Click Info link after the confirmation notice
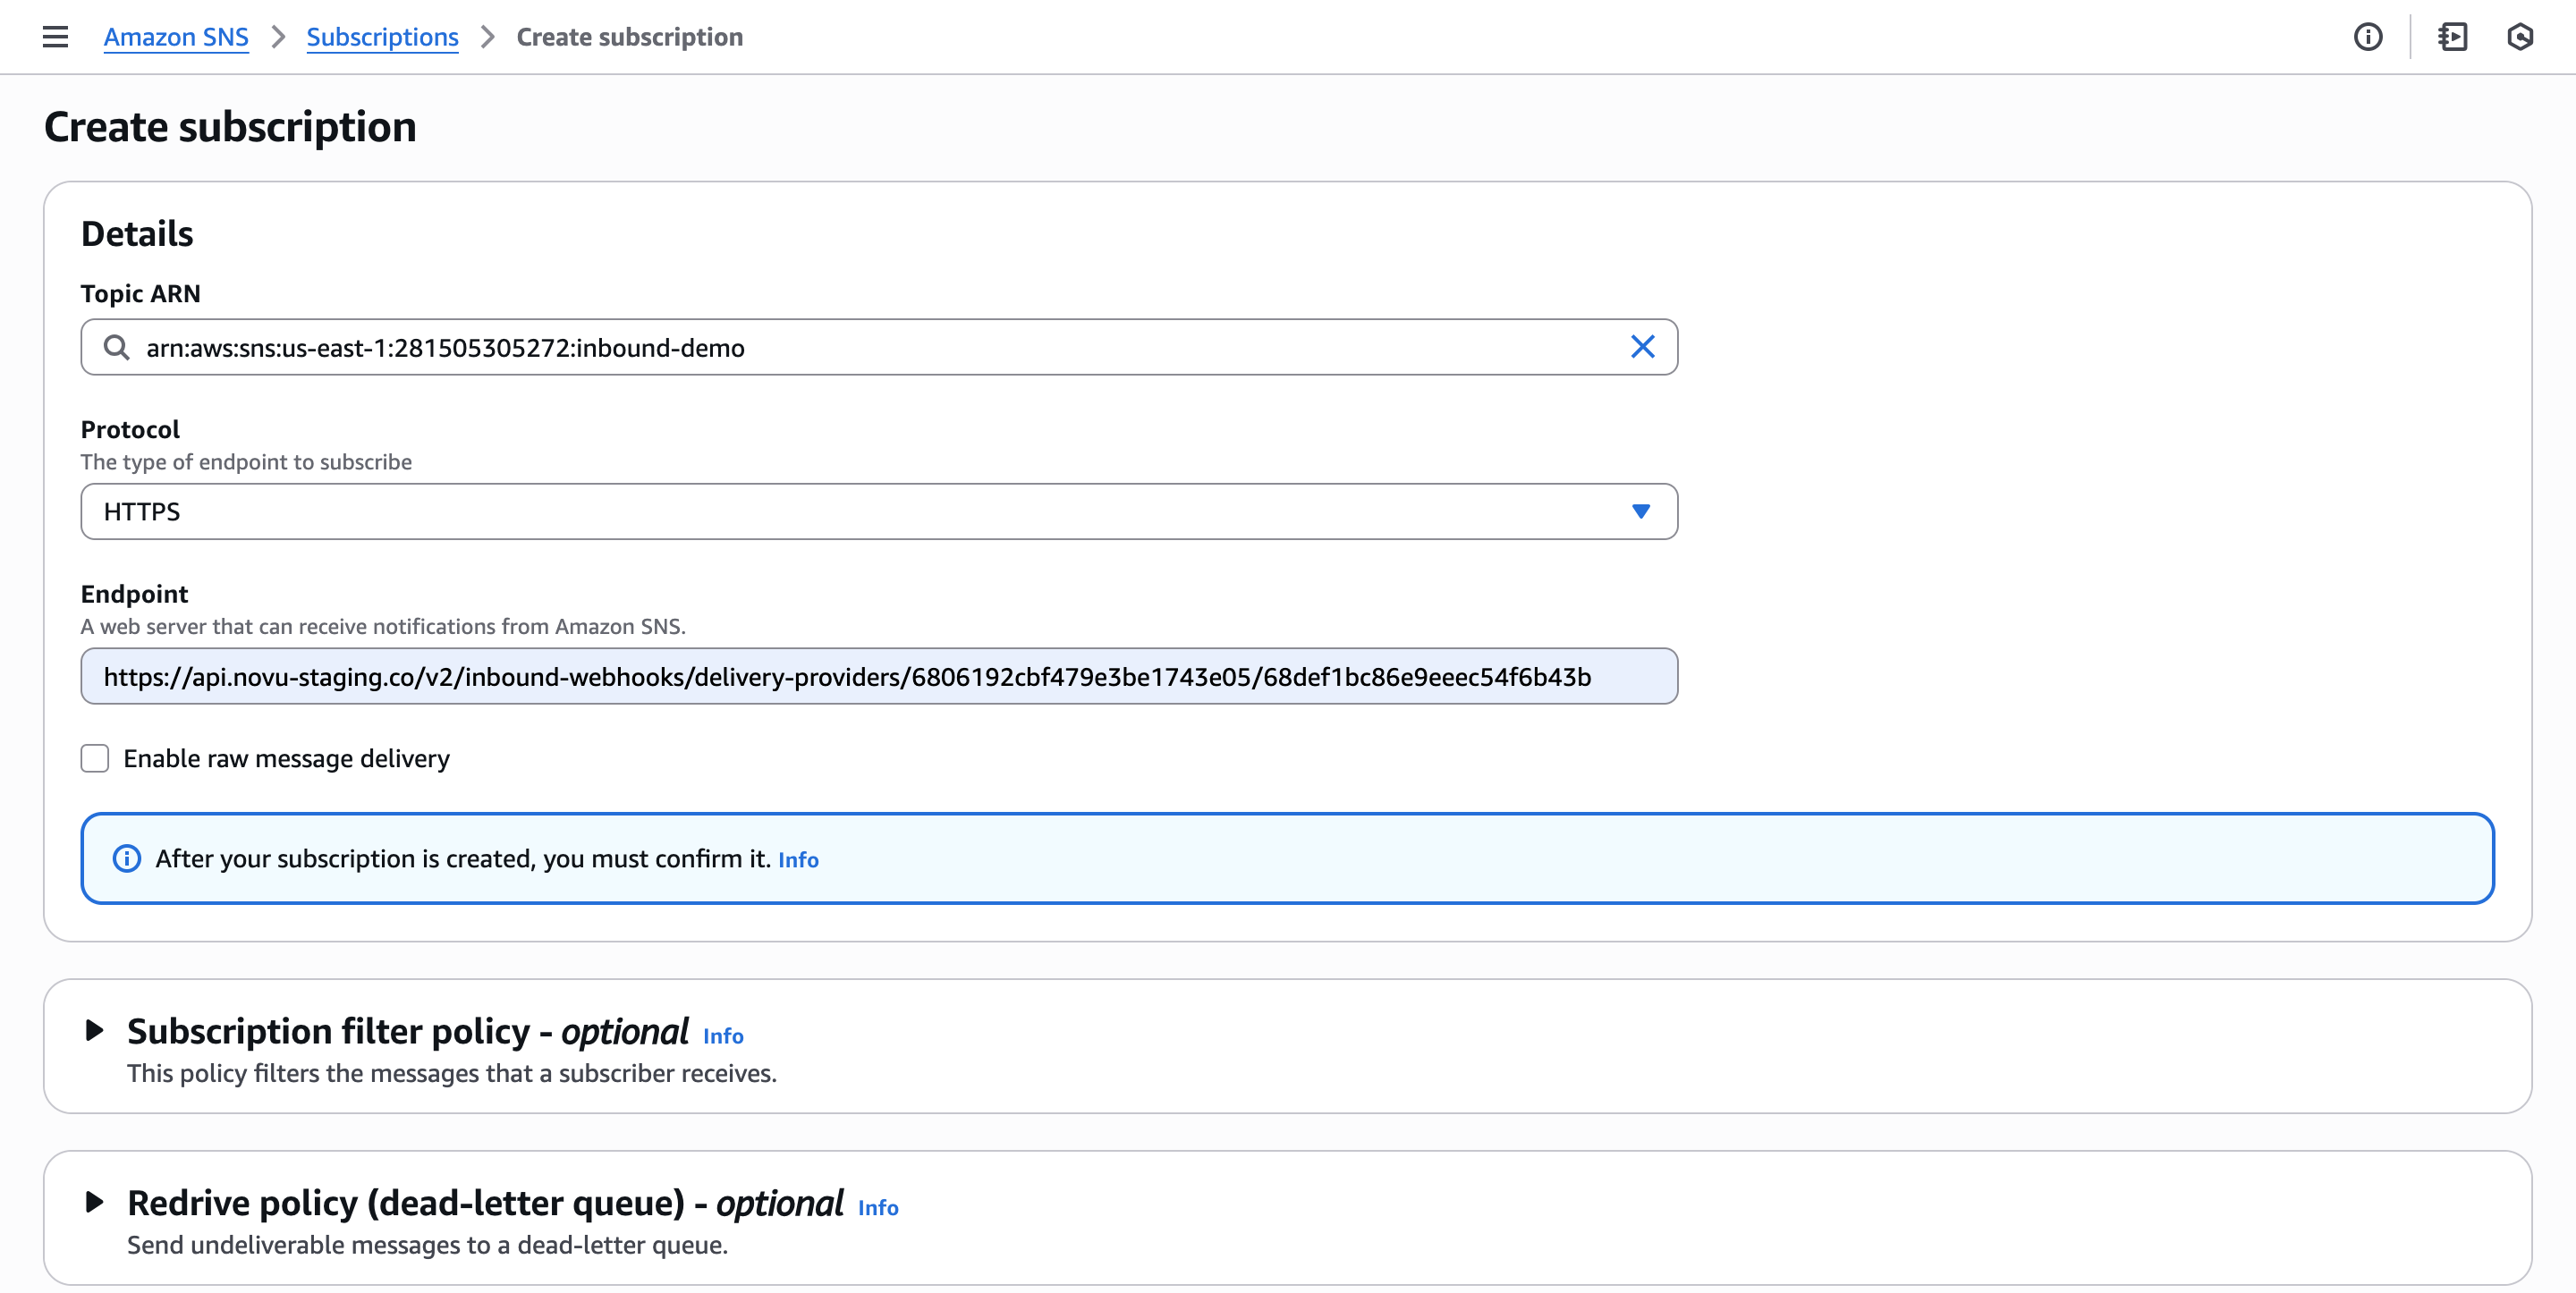The width and height of the screenshot is (2576, 1293). (797, 859)
